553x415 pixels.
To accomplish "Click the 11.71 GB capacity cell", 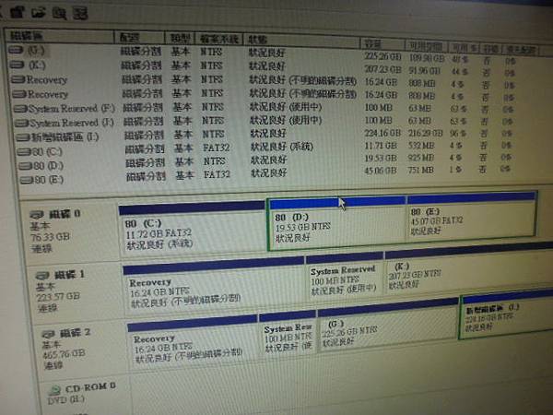I will click(x=381, y=146).
